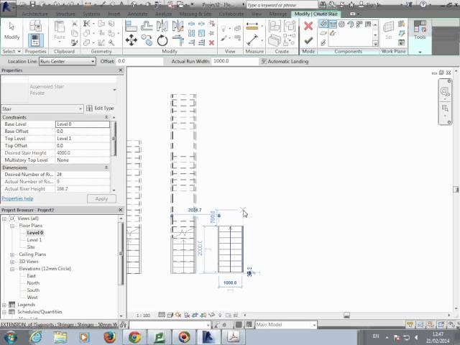Viewport: 460px width, 345px height.
Task: Click the Actual Run Width input field
Action: pos(234,61)
